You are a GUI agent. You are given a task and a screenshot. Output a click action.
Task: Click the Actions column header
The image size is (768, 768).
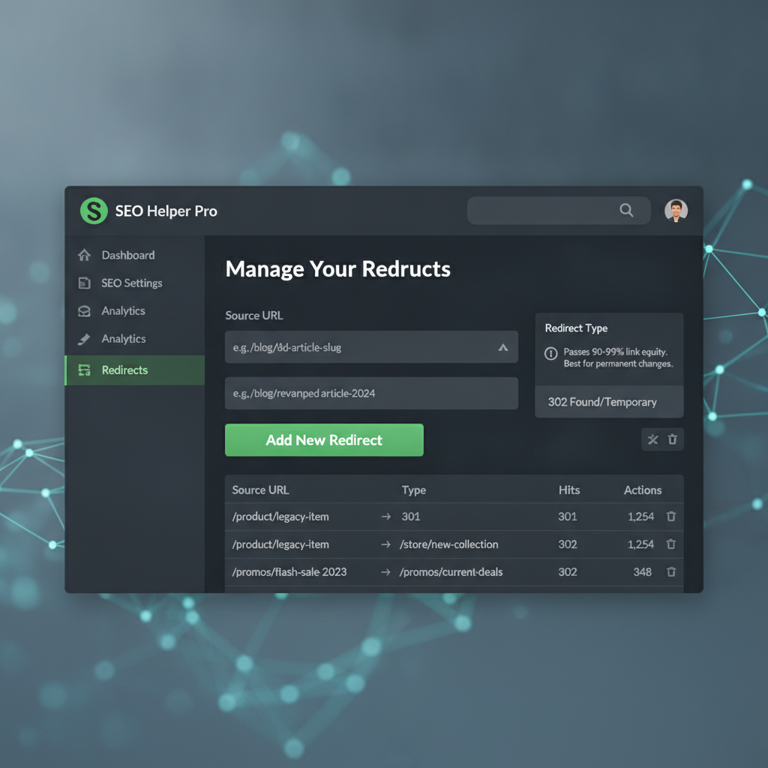(643, 490)
